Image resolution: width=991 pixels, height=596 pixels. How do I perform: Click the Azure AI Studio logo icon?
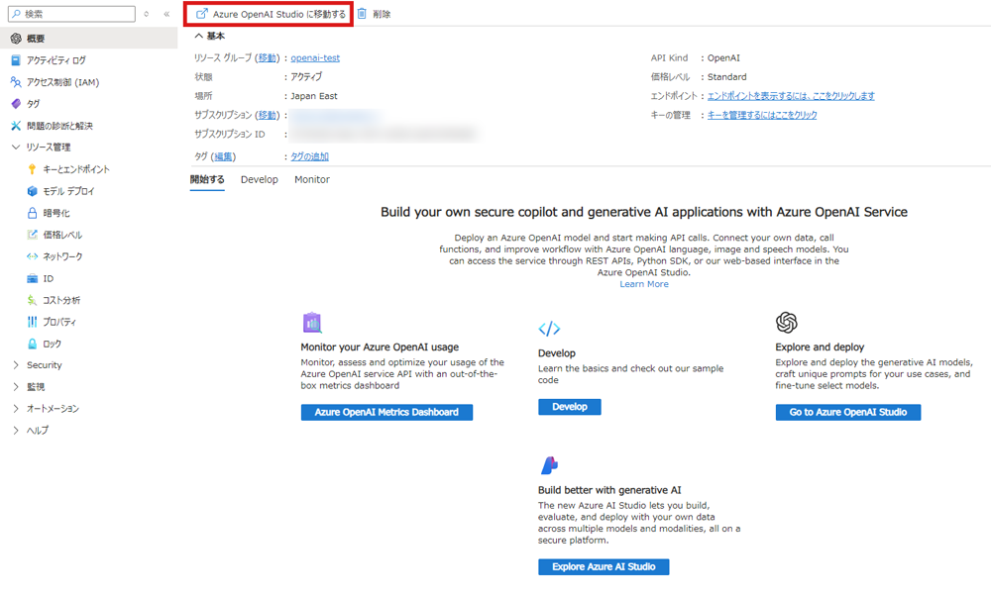tap(549, 465)
